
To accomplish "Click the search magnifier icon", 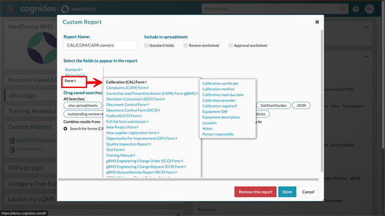I will point(343,9).
